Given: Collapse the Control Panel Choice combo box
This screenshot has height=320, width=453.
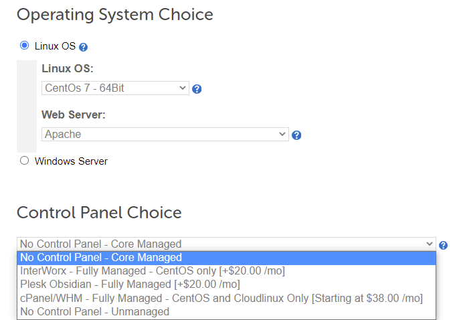Looking at the screenshot, I should tap(226, 244).
